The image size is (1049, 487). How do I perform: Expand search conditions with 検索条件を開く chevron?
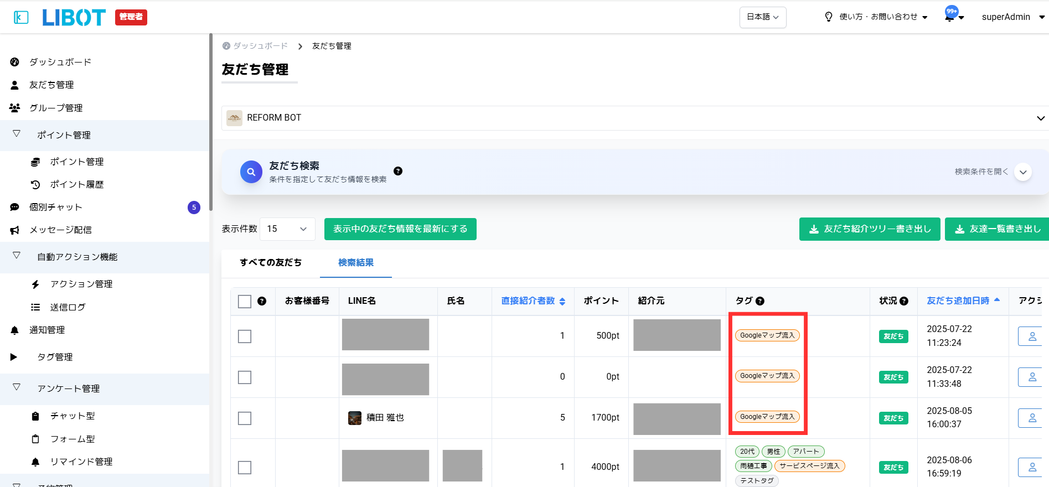[1023, 172]
